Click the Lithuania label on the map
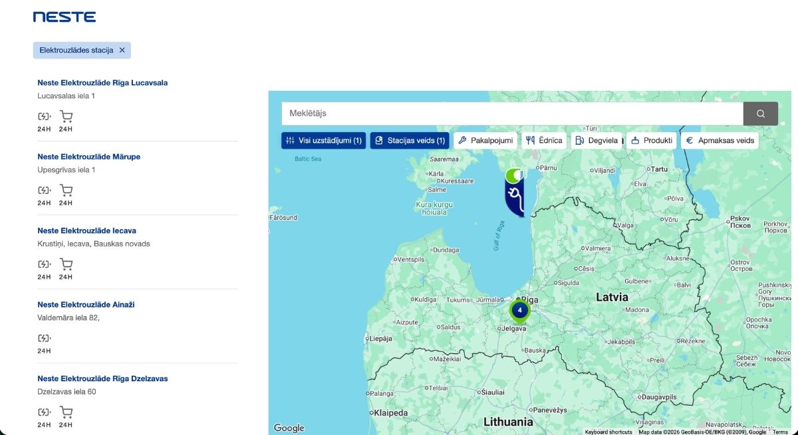The image size is (798, 435). 508,422
